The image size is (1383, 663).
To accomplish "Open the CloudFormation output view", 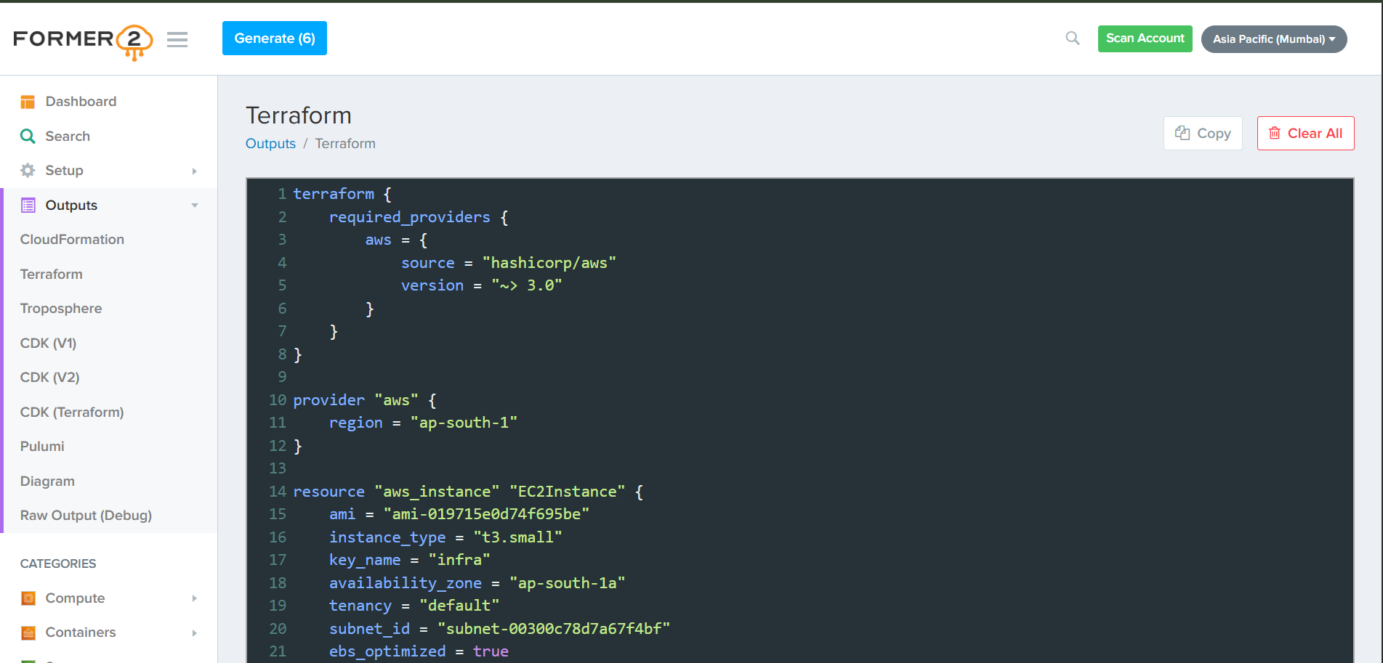I will 72,239.
